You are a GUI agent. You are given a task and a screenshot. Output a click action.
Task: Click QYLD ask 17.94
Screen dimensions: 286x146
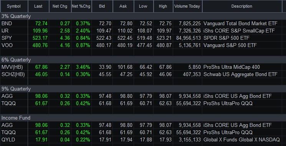click(126, 140)
